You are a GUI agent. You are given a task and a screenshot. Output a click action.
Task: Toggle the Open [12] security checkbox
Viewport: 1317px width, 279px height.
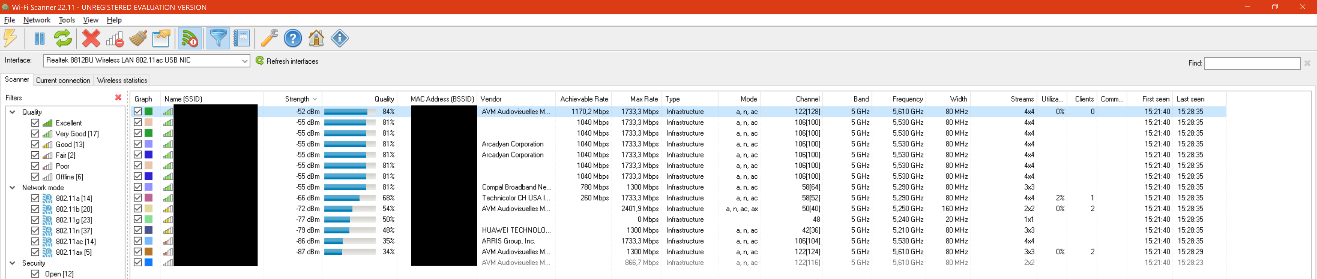(x=35, y=274)
